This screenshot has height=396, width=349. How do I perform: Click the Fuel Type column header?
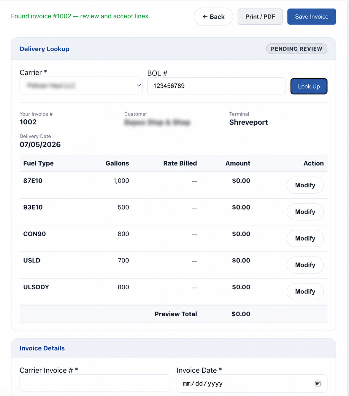(39, 163)
